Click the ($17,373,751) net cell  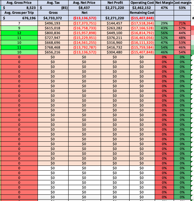(x=84, y=23)
